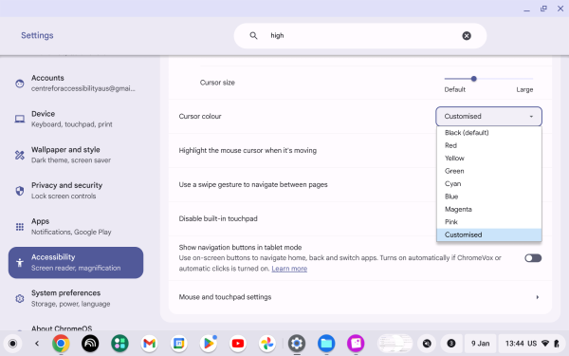Select Black (default) cursor colour
569x356 pixels.
[488, 133]
